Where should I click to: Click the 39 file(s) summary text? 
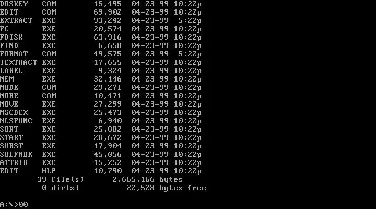coord(61,180)
